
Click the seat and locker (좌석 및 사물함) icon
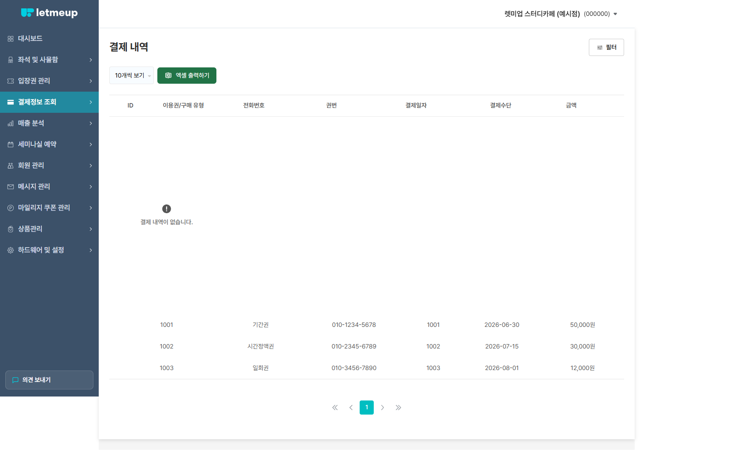click(11, 60)
